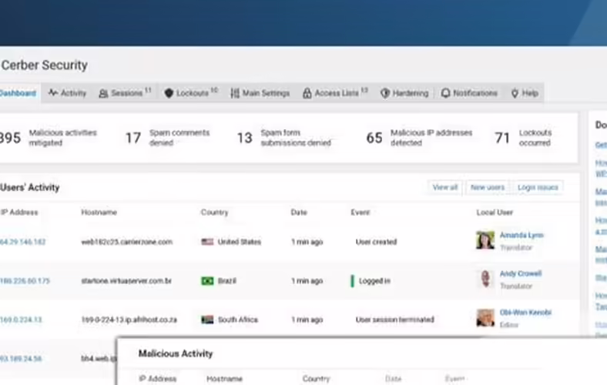
Task: Click the Local User column header
Action: coord(495,213)
